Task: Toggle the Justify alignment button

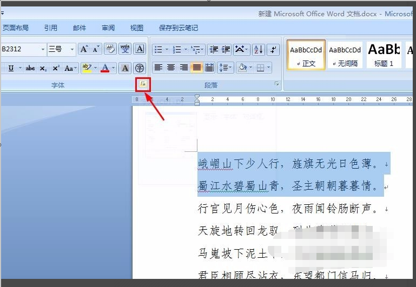Action: tap(196, 68)
